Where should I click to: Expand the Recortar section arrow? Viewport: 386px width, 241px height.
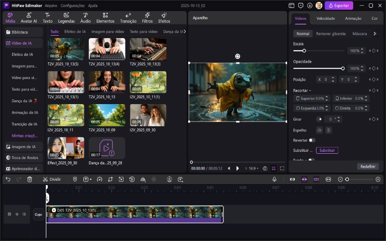click(310, 91)
